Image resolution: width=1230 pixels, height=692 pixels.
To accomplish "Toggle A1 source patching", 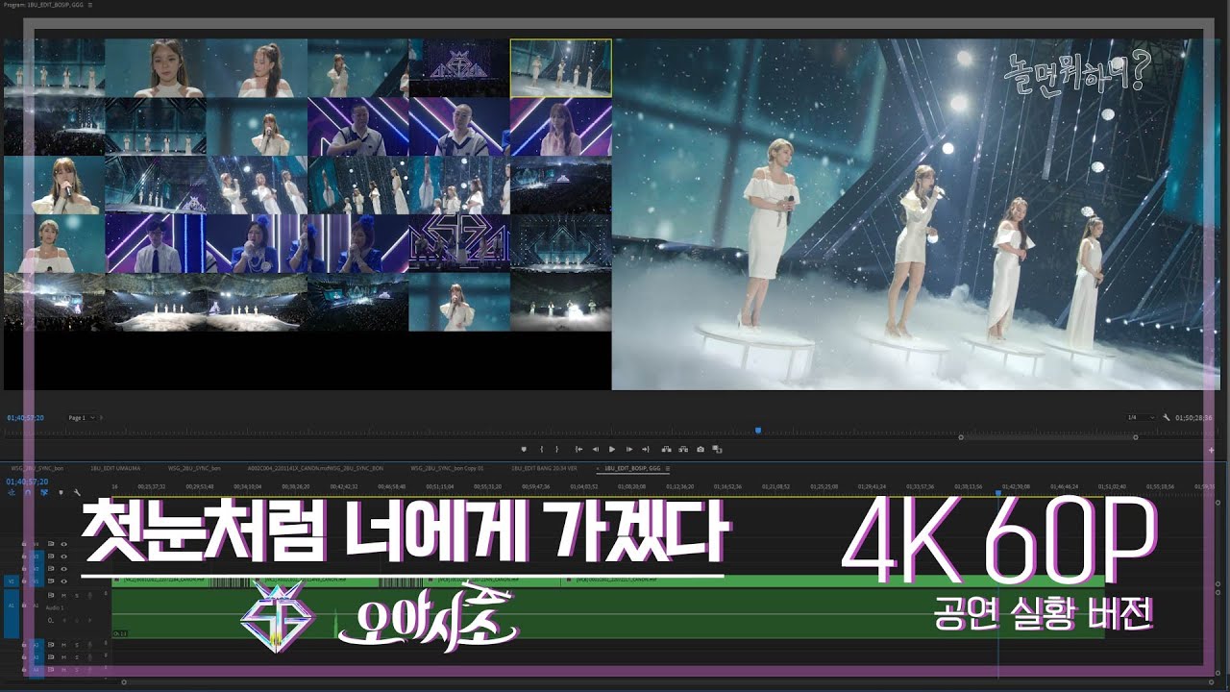I will coord(12,613).
